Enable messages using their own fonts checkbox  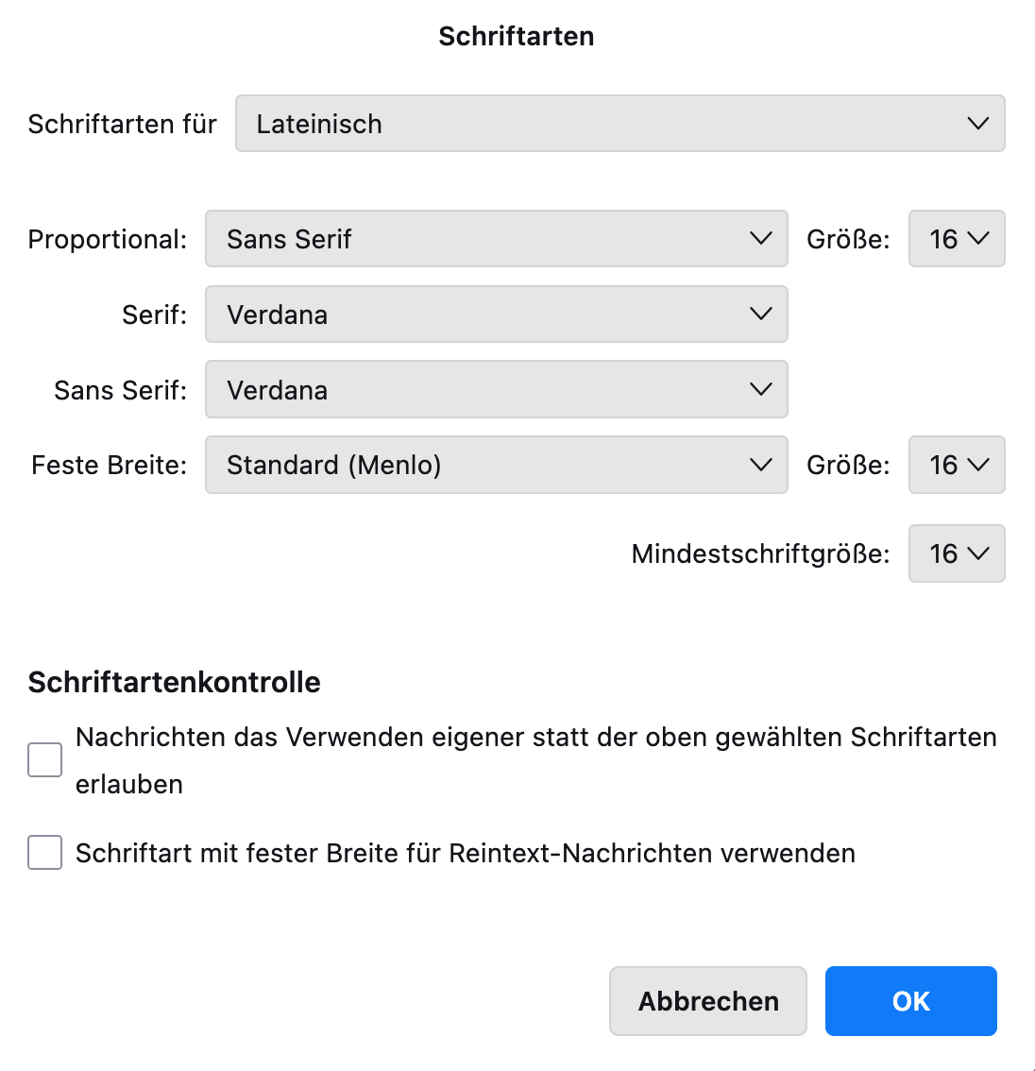point(44,759)
